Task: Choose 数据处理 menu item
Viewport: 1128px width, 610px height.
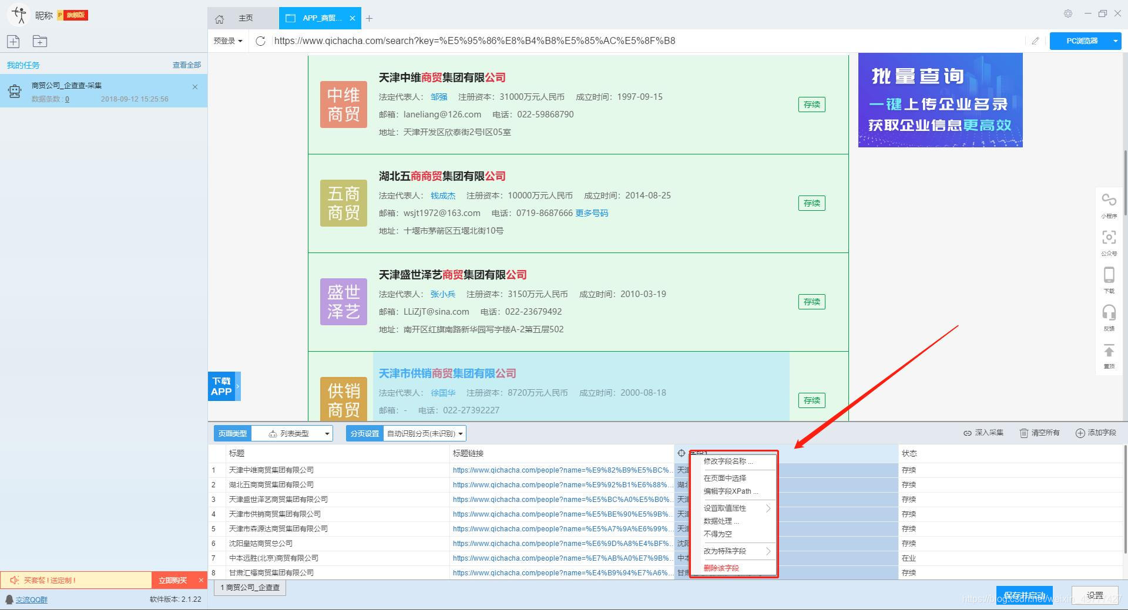Action: click(721, 521)
